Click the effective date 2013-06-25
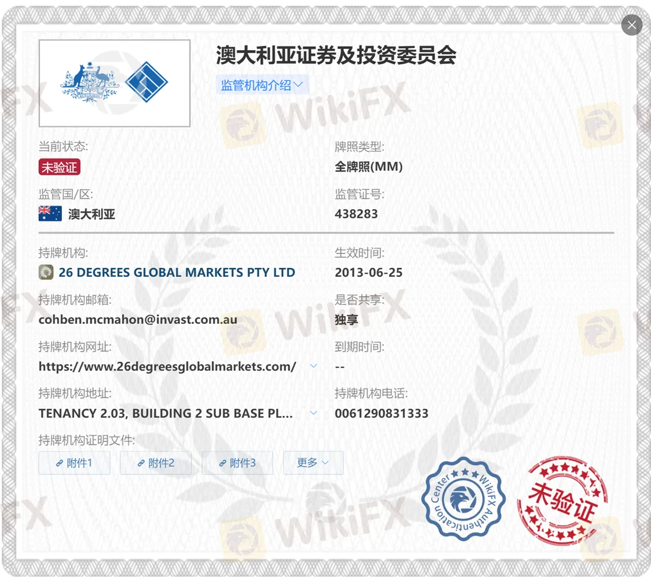651x580 pixels. point(368,273)
